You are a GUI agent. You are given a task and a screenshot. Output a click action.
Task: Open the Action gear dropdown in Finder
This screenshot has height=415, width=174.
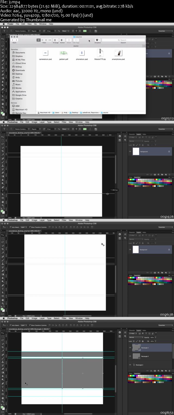[63, 40]
